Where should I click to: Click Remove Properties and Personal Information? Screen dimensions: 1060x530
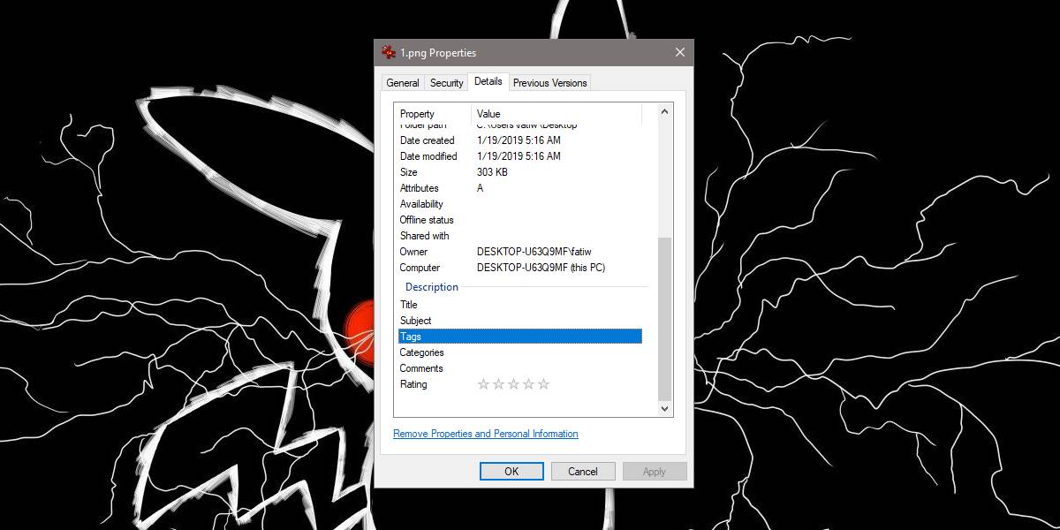[x=485, y=434]
